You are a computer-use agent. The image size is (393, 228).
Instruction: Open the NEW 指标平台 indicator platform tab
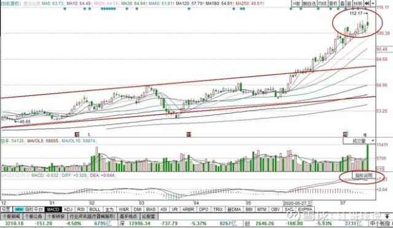click(x=28, y=209)
